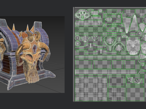The image size is (146, 109).
Task: Select the large square grid UV island at bottom-left
Action: coord(91,89)
